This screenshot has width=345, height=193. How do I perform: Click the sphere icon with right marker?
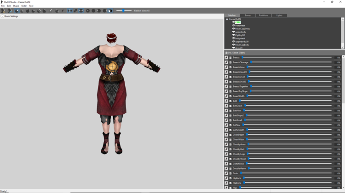point(105,11)
